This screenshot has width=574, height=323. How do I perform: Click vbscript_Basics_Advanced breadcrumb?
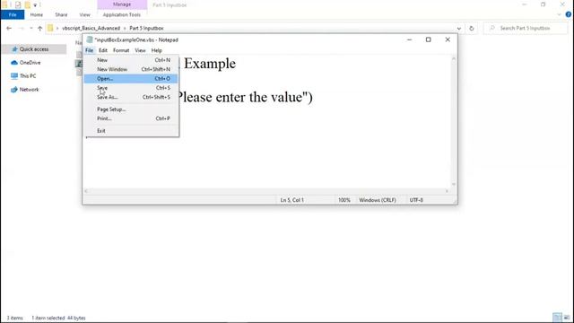point(91,28)
